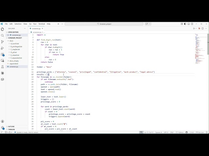Click the Screener_project command center search box
The image size is (209, 156).
104,24
